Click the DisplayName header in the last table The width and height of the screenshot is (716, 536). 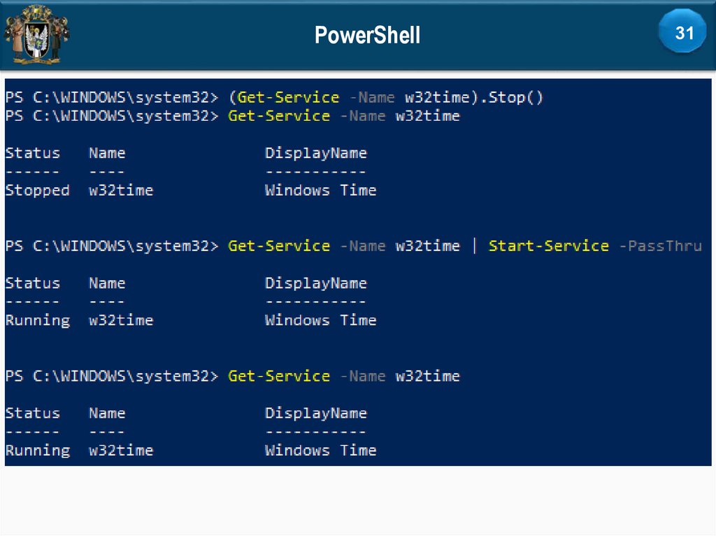pos(315,413)
